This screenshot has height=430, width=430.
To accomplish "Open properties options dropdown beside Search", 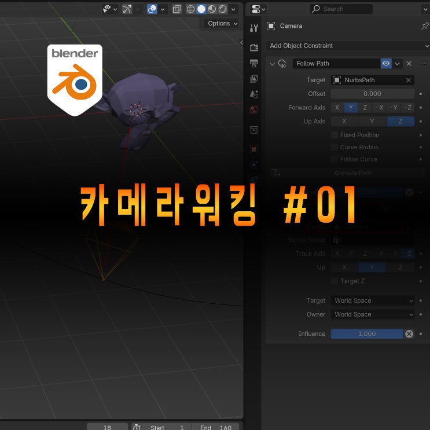I will [x=425, y=9].
